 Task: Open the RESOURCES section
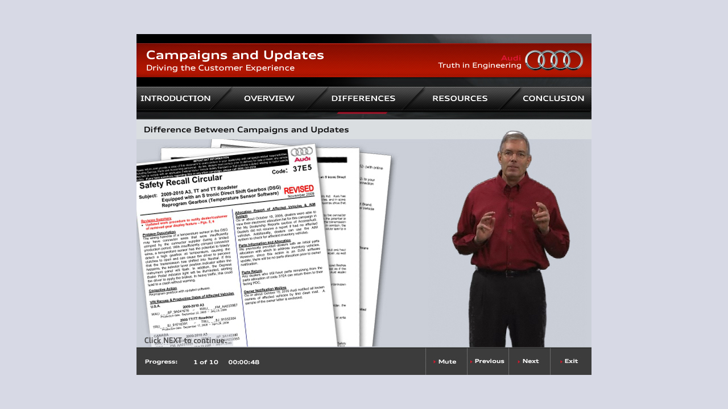point(460,98)
